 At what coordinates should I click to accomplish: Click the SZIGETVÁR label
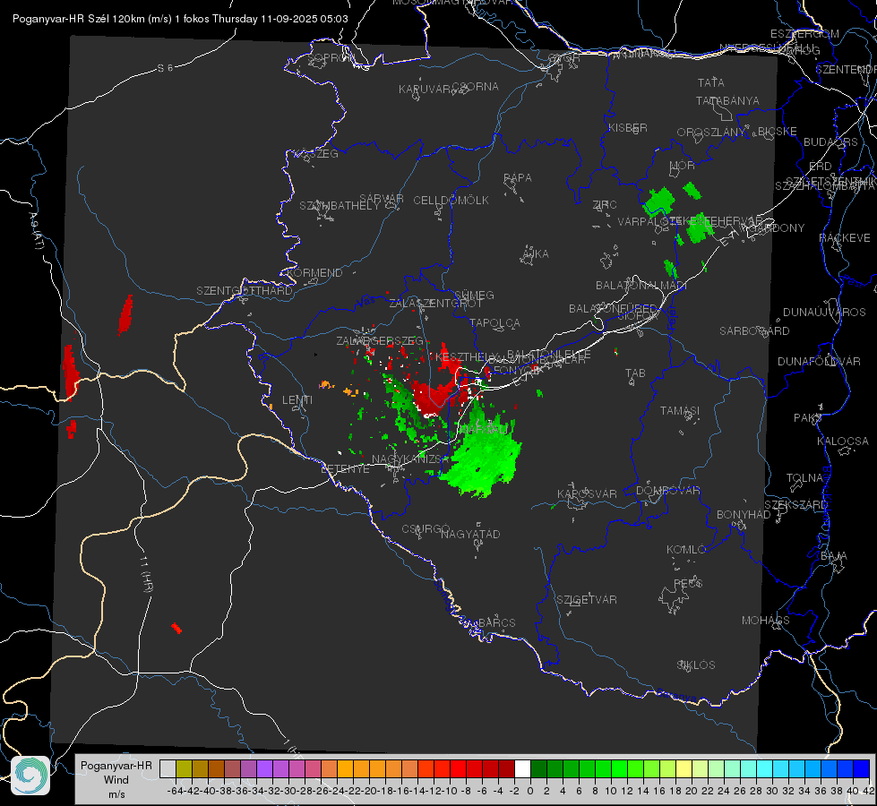point(587,599)
